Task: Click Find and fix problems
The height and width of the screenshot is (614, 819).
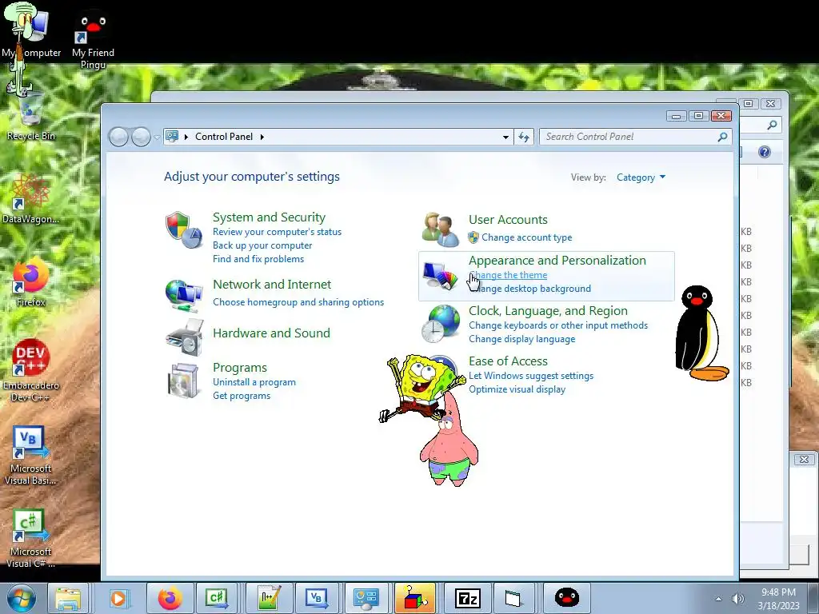Action: 258,259
